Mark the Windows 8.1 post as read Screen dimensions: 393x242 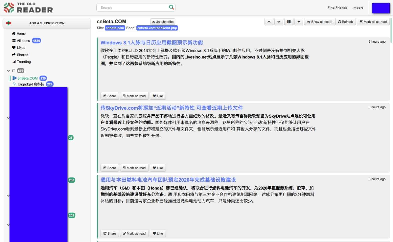click(x=134, y=96)
